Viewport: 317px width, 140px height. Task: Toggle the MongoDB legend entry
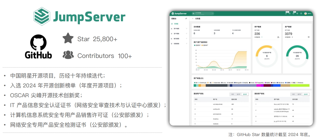coord(238,83)
